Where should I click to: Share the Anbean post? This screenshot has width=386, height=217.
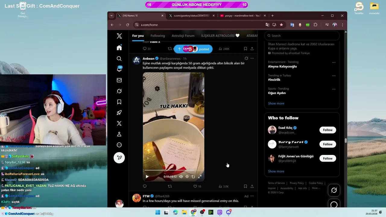point(252,186)
